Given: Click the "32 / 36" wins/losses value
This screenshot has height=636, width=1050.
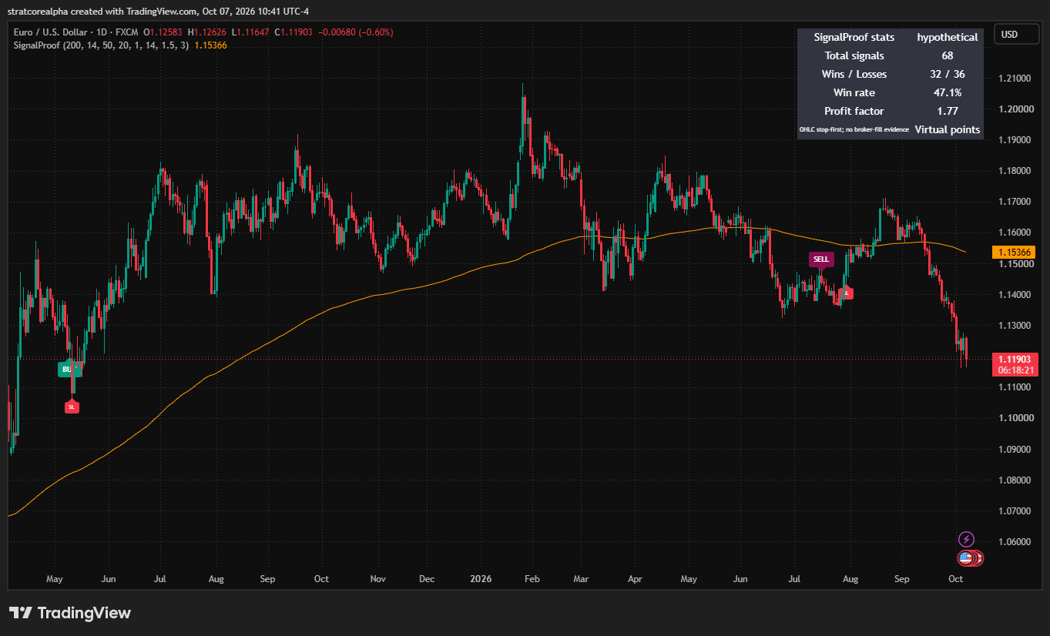Looking at the screenshot, I should [x=948, y=74].
